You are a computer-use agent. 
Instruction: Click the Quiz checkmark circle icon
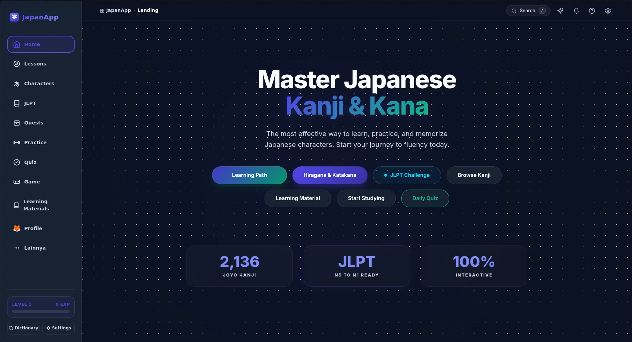[x=17, y=162]
